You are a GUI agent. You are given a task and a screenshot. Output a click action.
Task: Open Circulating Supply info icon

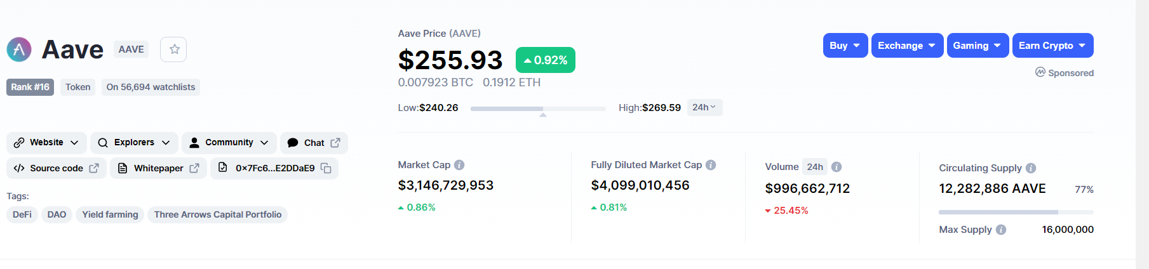pyautogui.click(x=1031, y=168)
